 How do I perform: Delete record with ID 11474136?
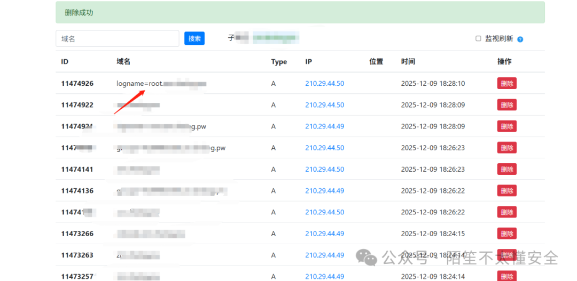[x=506, y=190]
